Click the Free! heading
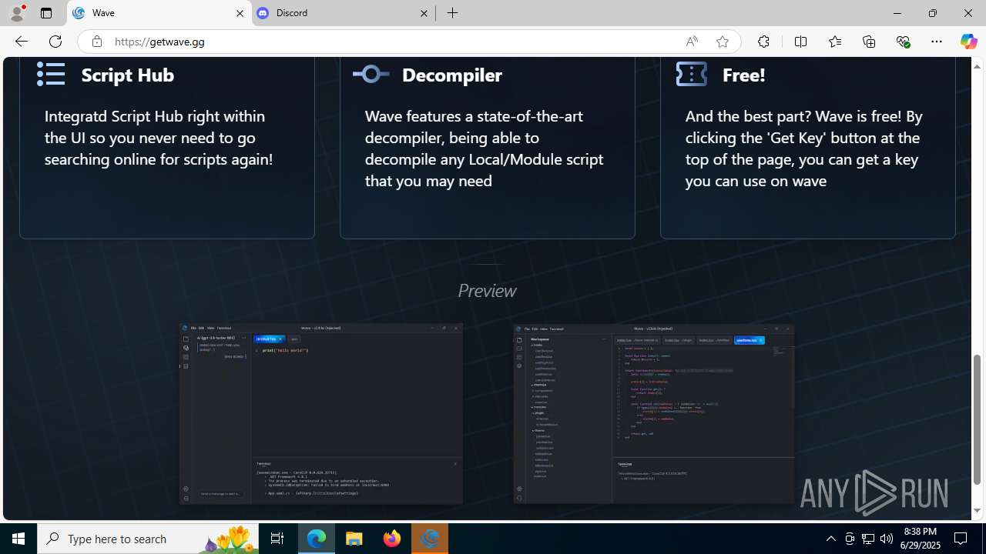Screen dimensions: 986x554 coord(743,75)
